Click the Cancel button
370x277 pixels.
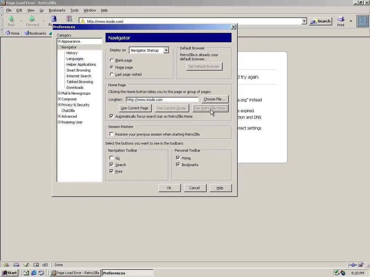tap(195, 188)
